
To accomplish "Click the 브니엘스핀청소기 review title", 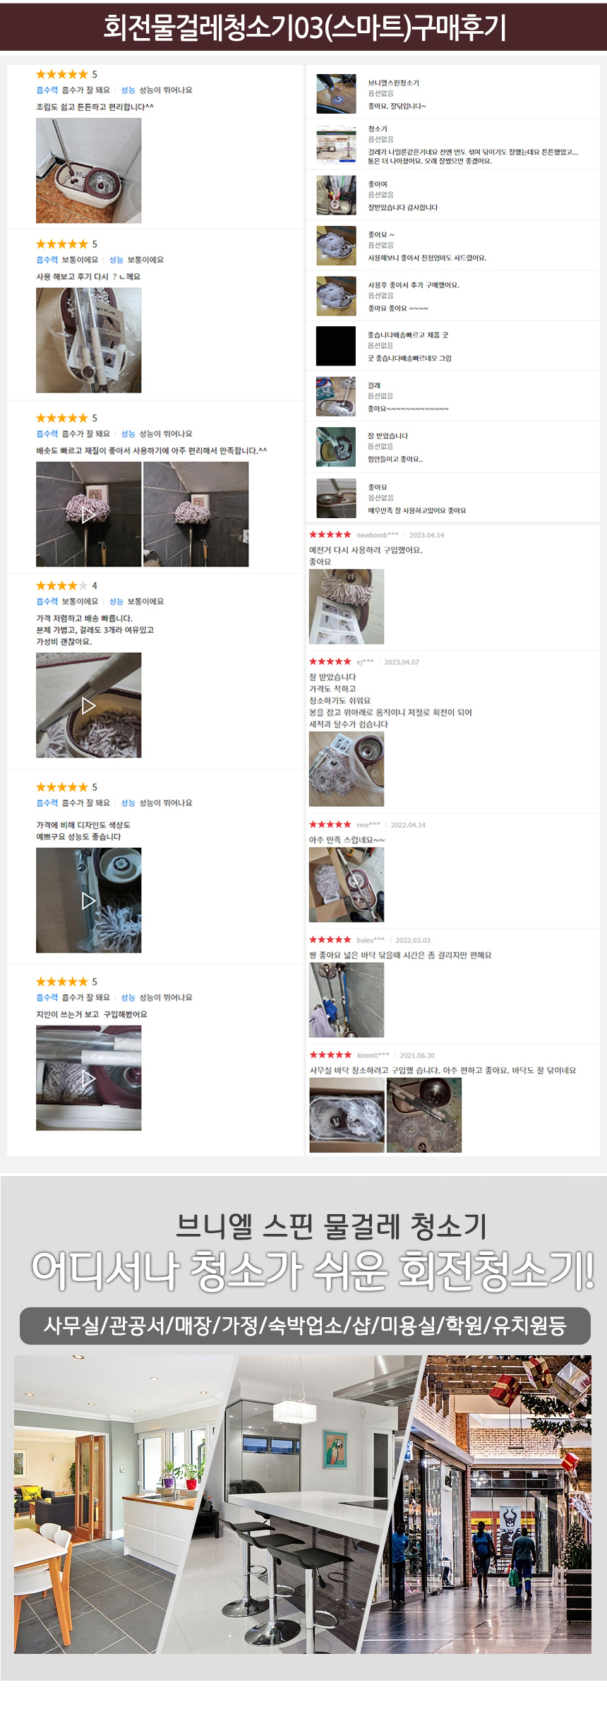I will coord(393,83).
